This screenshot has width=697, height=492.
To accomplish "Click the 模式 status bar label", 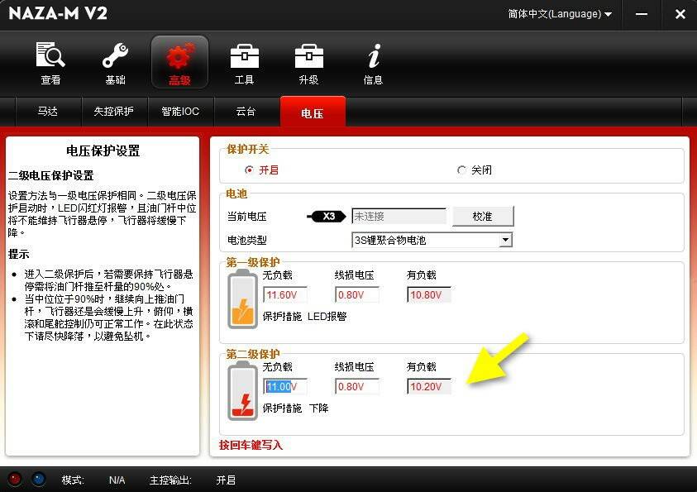I will 73,480.
